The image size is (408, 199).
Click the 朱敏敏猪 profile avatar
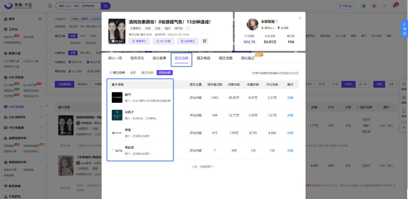[x=252, y=25]
